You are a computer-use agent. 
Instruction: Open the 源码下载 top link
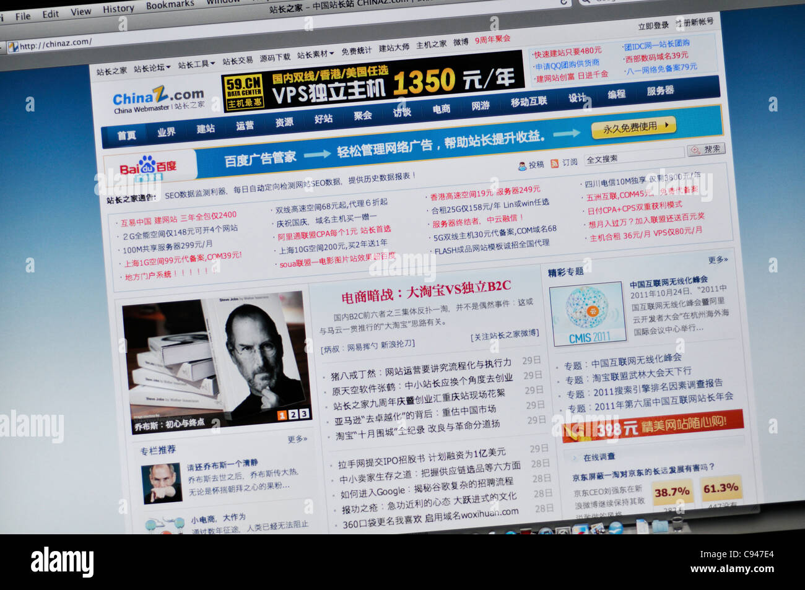[275, 58]
